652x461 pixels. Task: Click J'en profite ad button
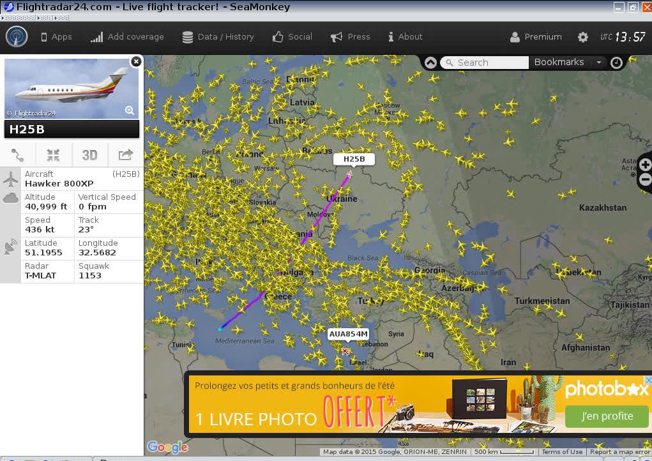coord(607,416)
